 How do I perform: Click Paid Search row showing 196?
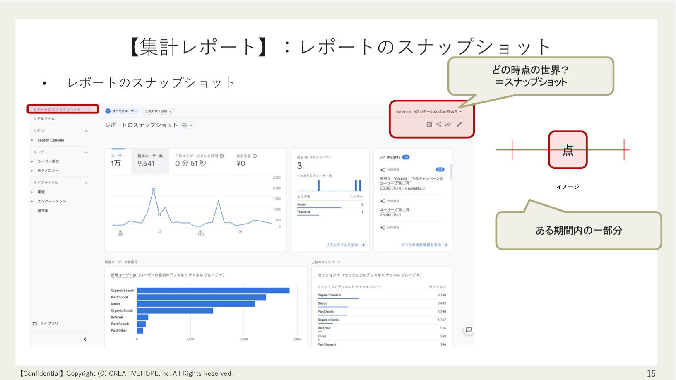tap(382, 344)
